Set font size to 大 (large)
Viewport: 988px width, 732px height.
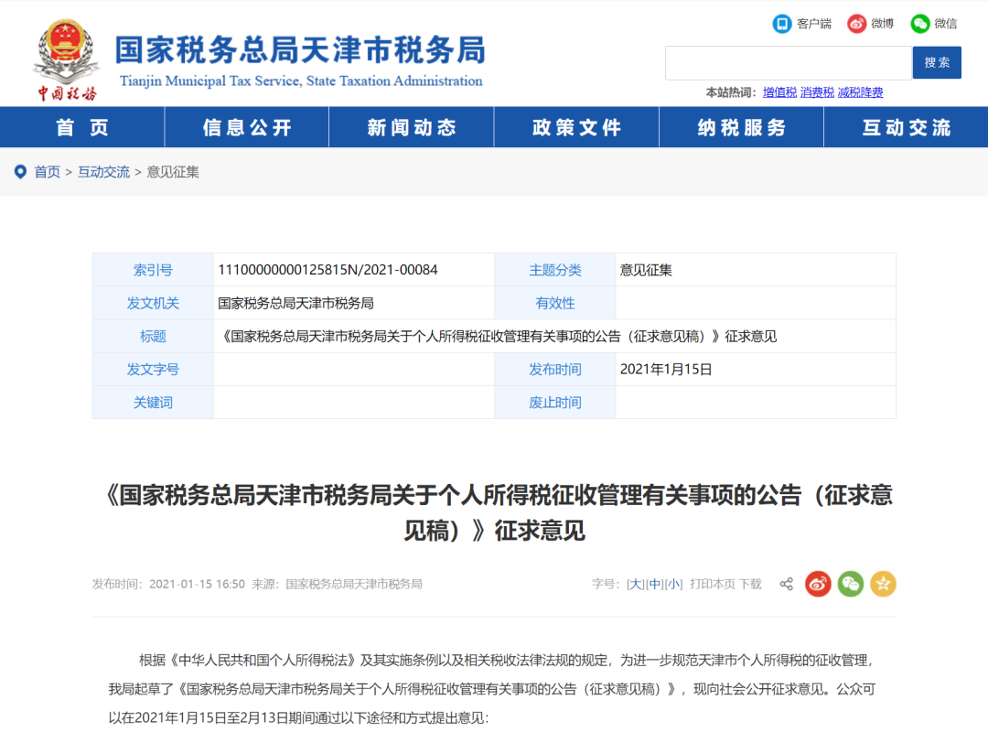tap(635, 584)
